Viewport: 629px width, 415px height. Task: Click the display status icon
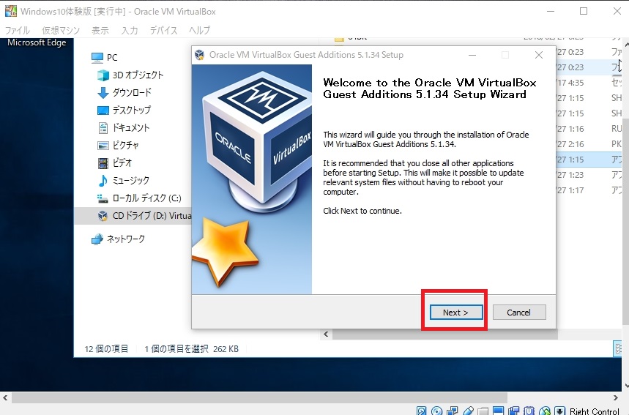498,411
